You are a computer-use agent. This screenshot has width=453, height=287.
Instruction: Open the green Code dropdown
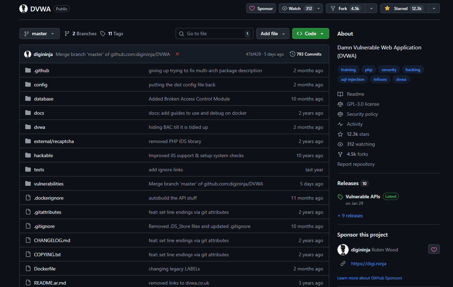coord(311,34)
